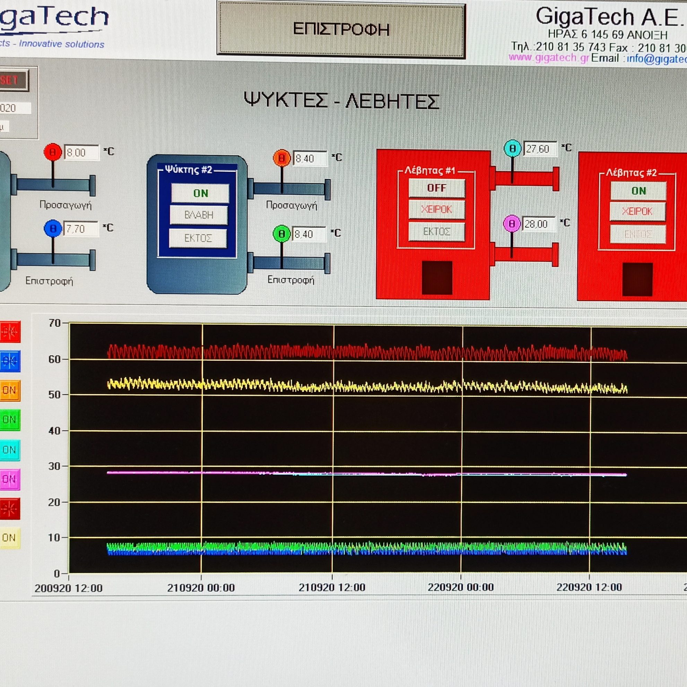Image resolution: width=687 pixels, height=687 pixels.
Task: Click the orange Ψύκτης #2 supply sensor icon
Action: point(281,158)
